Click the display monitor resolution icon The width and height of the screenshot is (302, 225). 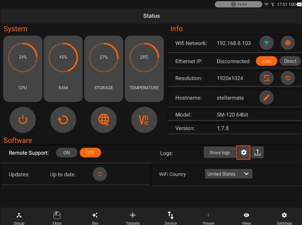288,78
